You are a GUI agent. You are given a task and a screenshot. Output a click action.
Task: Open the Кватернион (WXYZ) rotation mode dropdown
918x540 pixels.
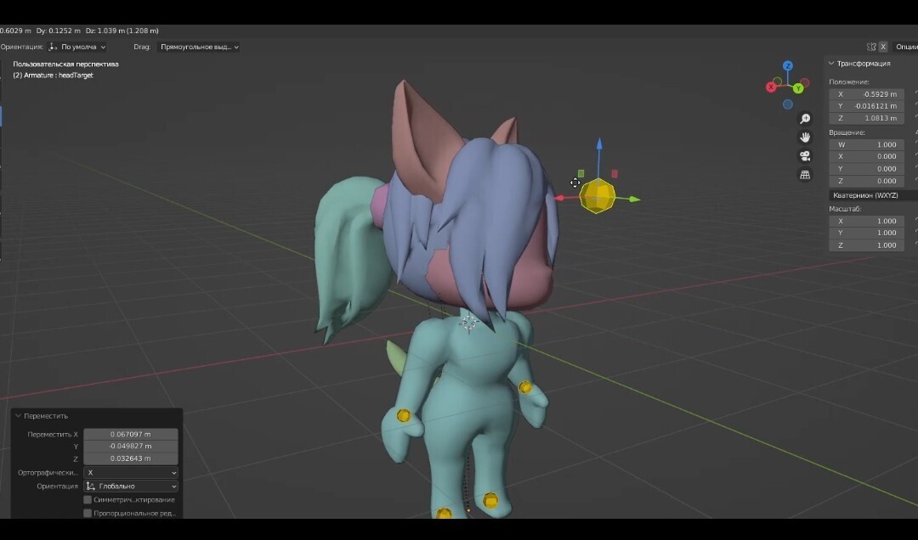(x=873, y=195)
